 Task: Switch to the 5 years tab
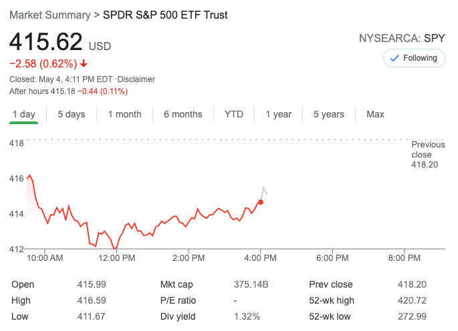[x=329, y=114]
